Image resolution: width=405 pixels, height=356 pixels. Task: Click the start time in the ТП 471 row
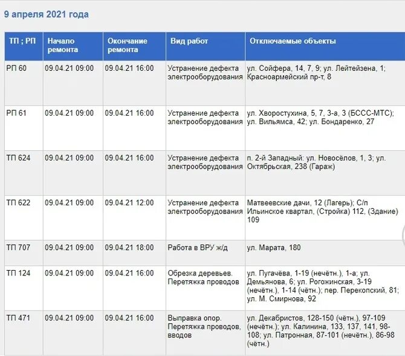click(x=73, y=333)
